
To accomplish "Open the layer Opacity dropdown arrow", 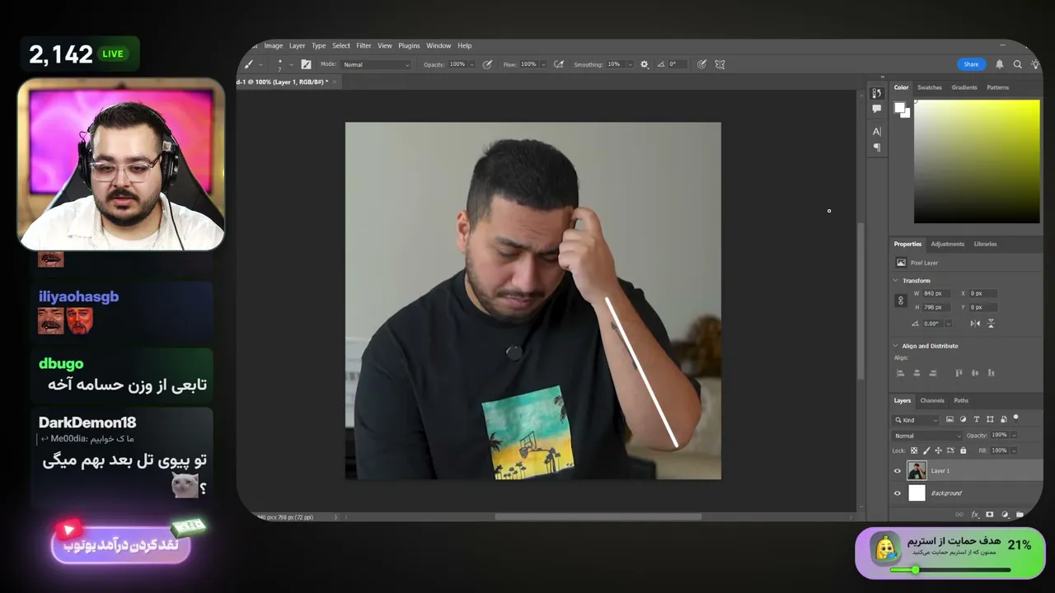I will [1014, 435].
